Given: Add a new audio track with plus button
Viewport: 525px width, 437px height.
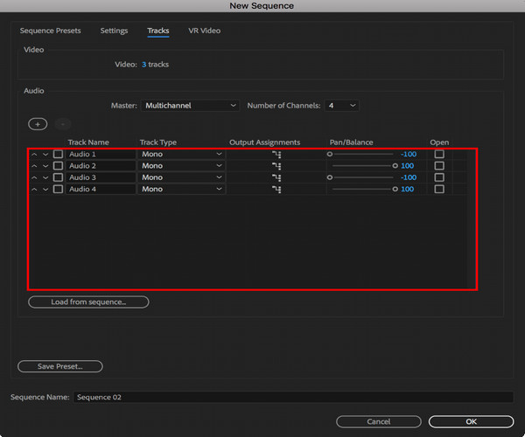Looking at the screenshot, I should pyautogui.click(x=38, y=124).
